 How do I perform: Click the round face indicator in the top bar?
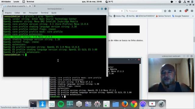point(180,2)
